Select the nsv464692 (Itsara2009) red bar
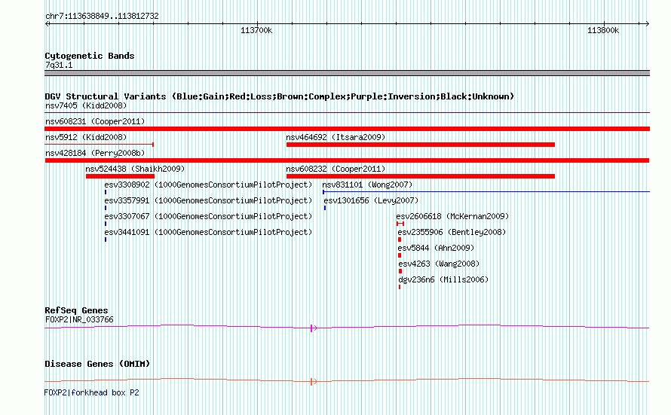 420,145
